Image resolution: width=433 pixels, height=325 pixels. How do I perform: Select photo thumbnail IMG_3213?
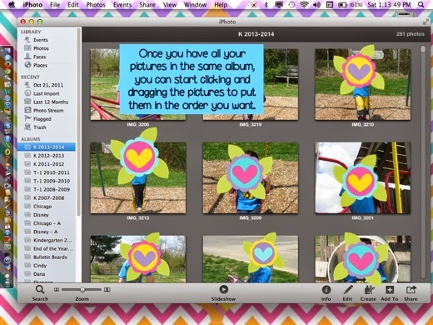click(x=138, y=178)
